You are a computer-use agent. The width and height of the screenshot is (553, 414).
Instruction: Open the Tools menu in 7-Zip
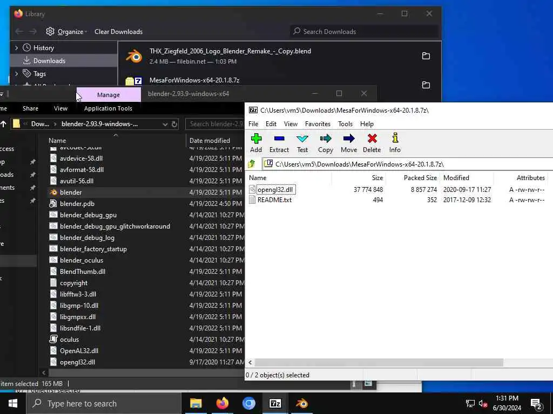click(x=345, y=124)
